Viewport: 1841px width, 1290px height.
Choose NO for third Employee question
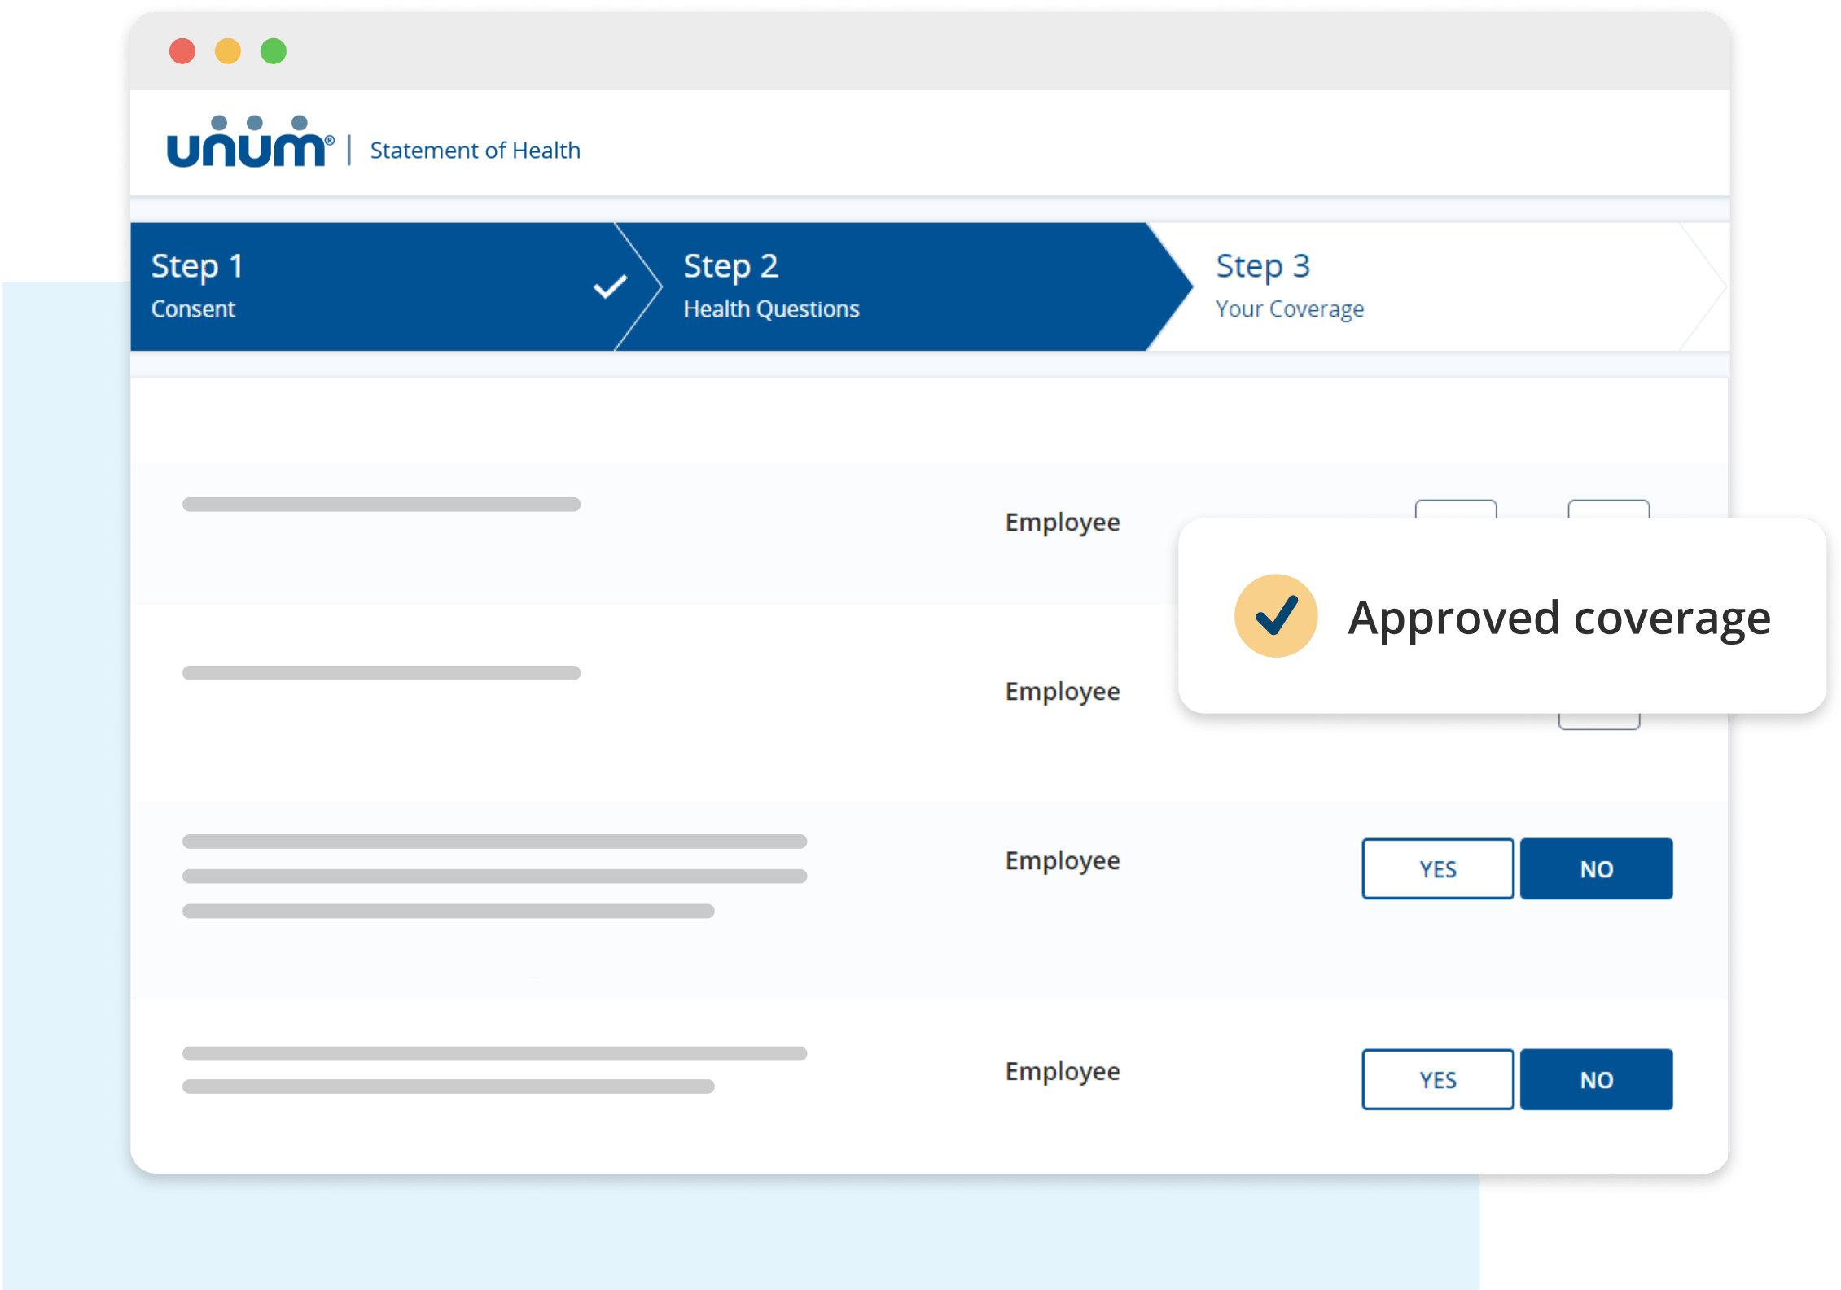(1596, 868)
